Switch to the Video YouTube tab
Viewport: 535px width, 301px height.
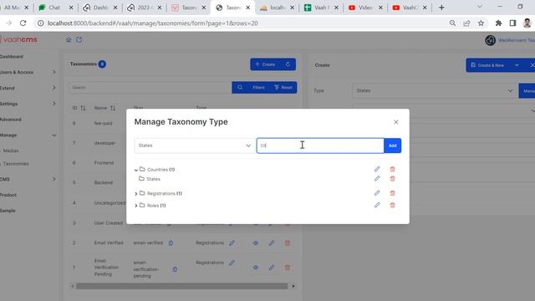pyautogui.click(x=365, y=8)
